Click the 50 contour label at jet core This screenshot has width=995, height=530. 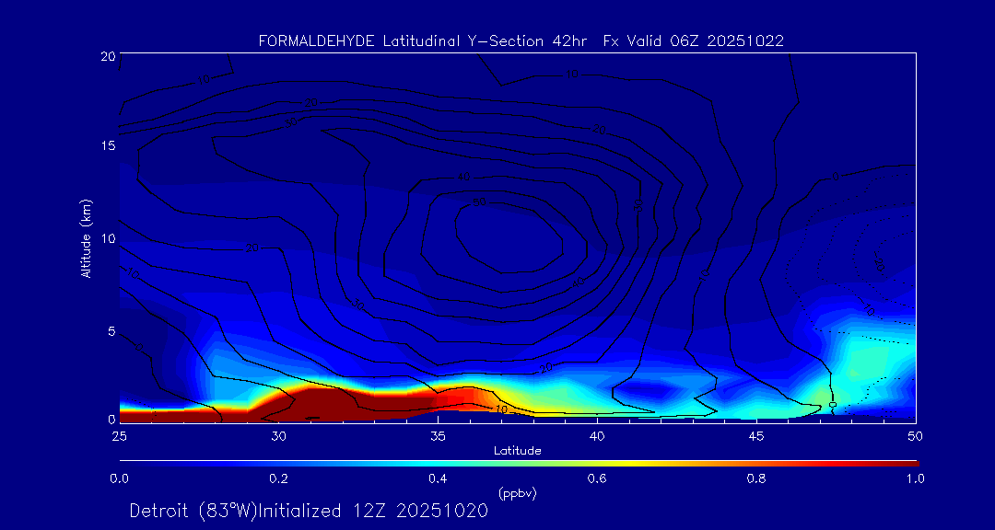pos(480,202)
